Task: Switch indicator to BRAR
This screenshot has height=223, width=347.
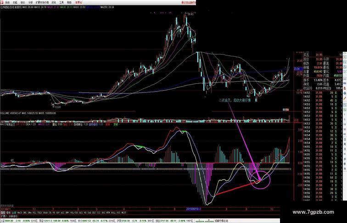Action: [45, 212]
